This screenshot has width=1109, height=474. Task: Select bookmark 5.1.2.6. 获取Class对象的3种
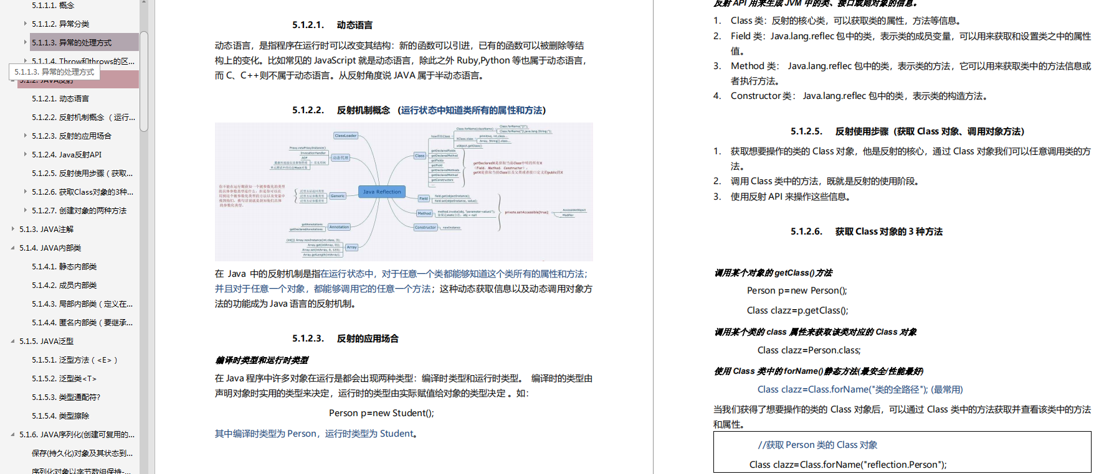[83, 192]
